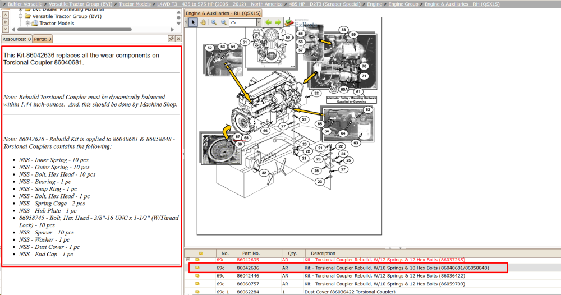Screen dimensions: 561x295
Task: Click the small left arrow beside toolbar
Action: (186, 22)
